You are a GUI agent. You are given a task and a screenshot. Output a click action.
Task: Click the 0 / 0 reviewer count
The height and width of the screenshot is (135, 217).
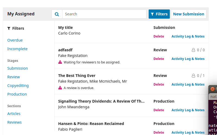click(x=201, y=50)
